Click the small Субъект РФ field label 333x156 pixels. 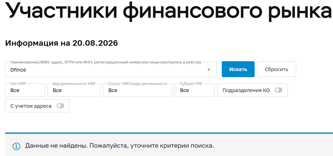point(191,84)
